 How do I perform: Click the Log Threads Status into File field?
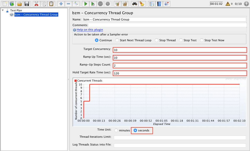click(x=180, y=145)
